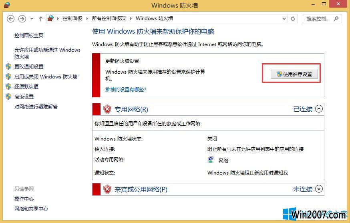The height and width of the screenshot is (223, 350).
Task: Open address bar history dropdown
Action: click(x=284, y=19)
